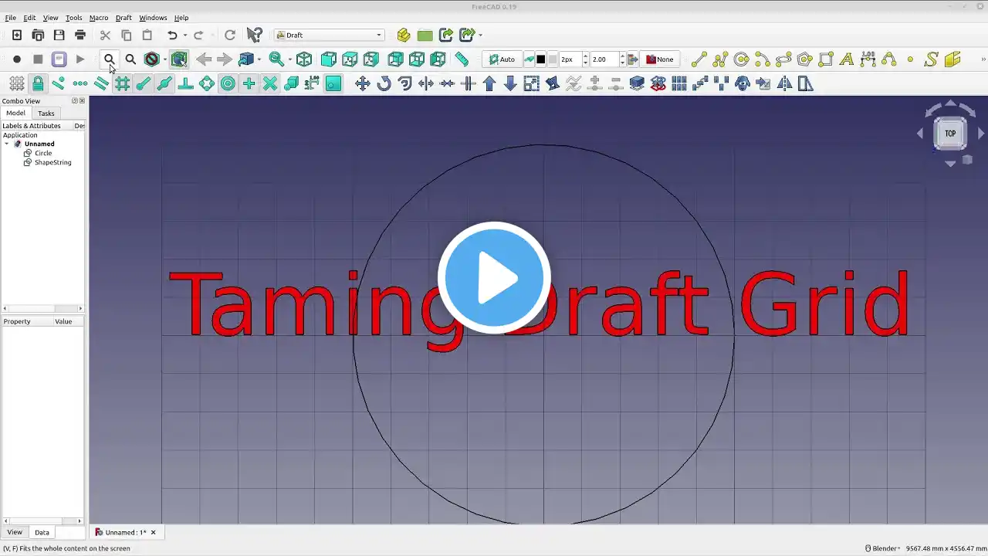Open the Macro menu
988x556 pixels.
coord(99,18)
